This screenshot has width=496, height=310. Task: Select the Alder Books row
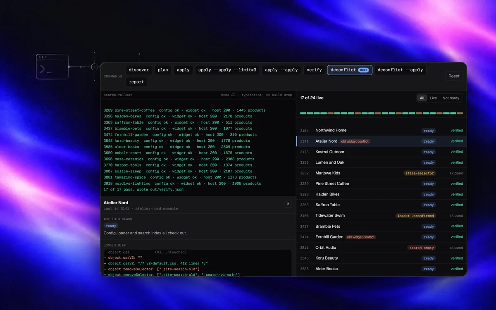tap(382, 269)
